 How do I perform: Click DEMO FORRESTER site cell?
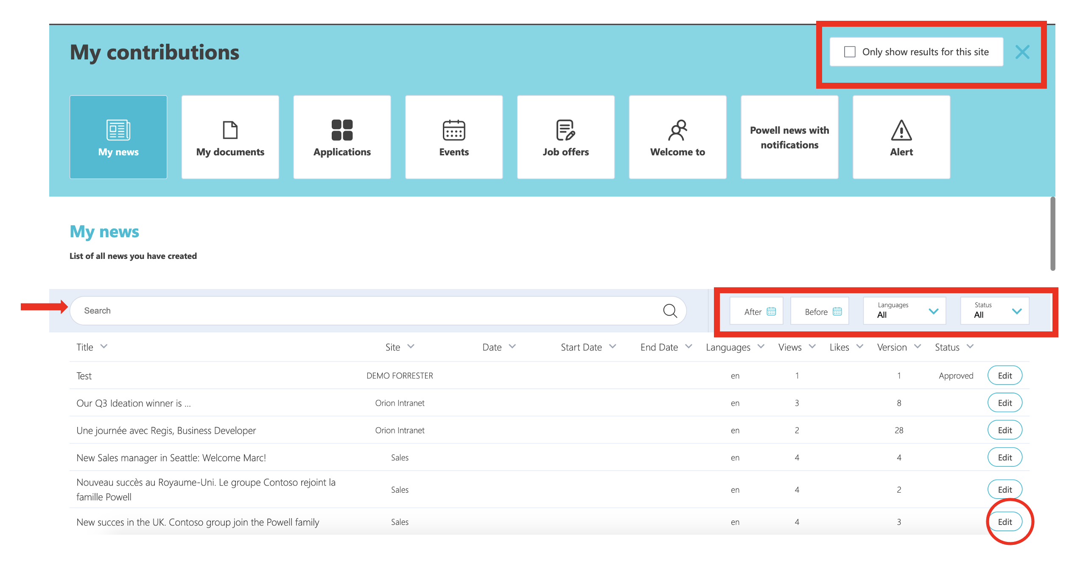click(x=400, y=376)
